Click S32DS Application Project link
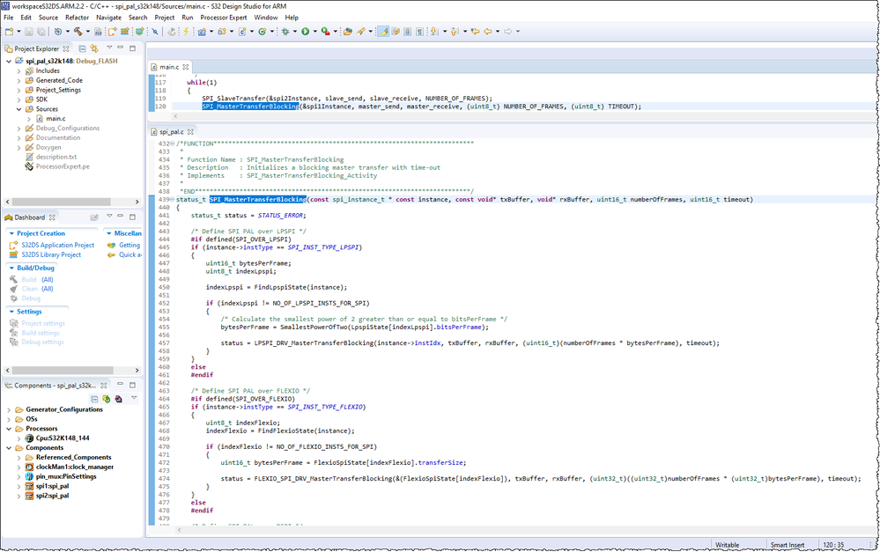The width and height of the screenshot is (880, 552). [58, 245]
